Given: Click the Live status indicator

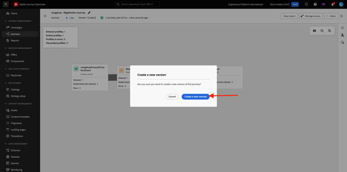Looking at the screenshot, I should [70, 18].
